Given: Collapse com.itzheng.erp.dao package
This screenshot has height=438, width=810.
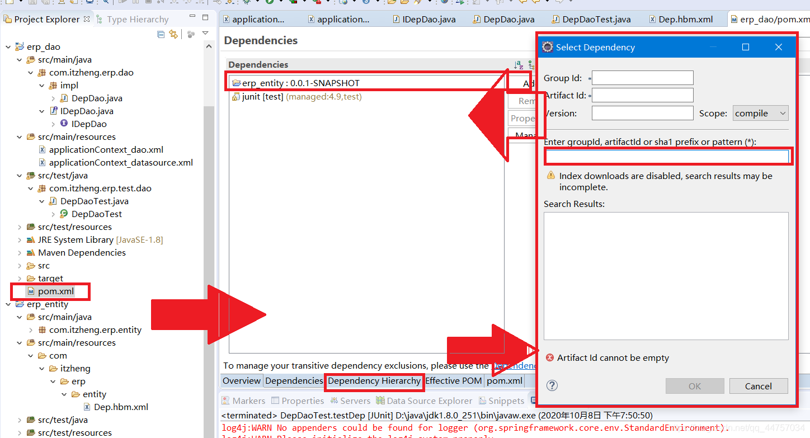Looking at the screenshot, I should click(x=31, y=73).
